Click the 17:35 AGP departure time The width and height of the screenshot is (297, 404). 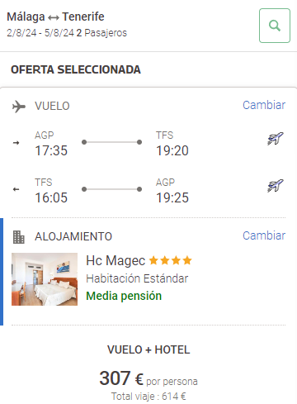51,150
